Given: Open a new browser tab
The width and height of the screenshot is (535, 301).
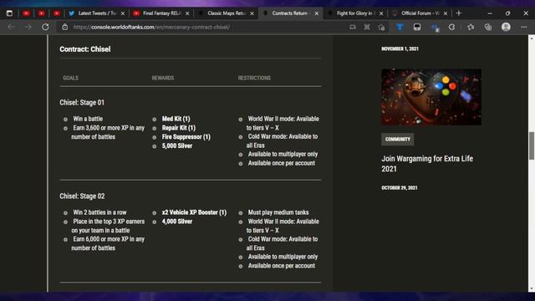Looking at the screenshot, I should (459, 13).
